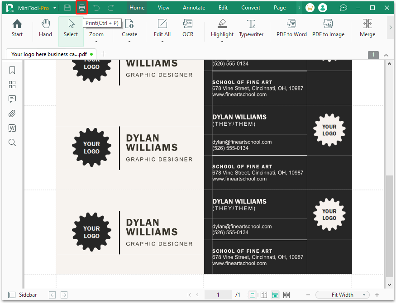
Task: Open the search magnifier panel
Action: (x=12, y=142)
